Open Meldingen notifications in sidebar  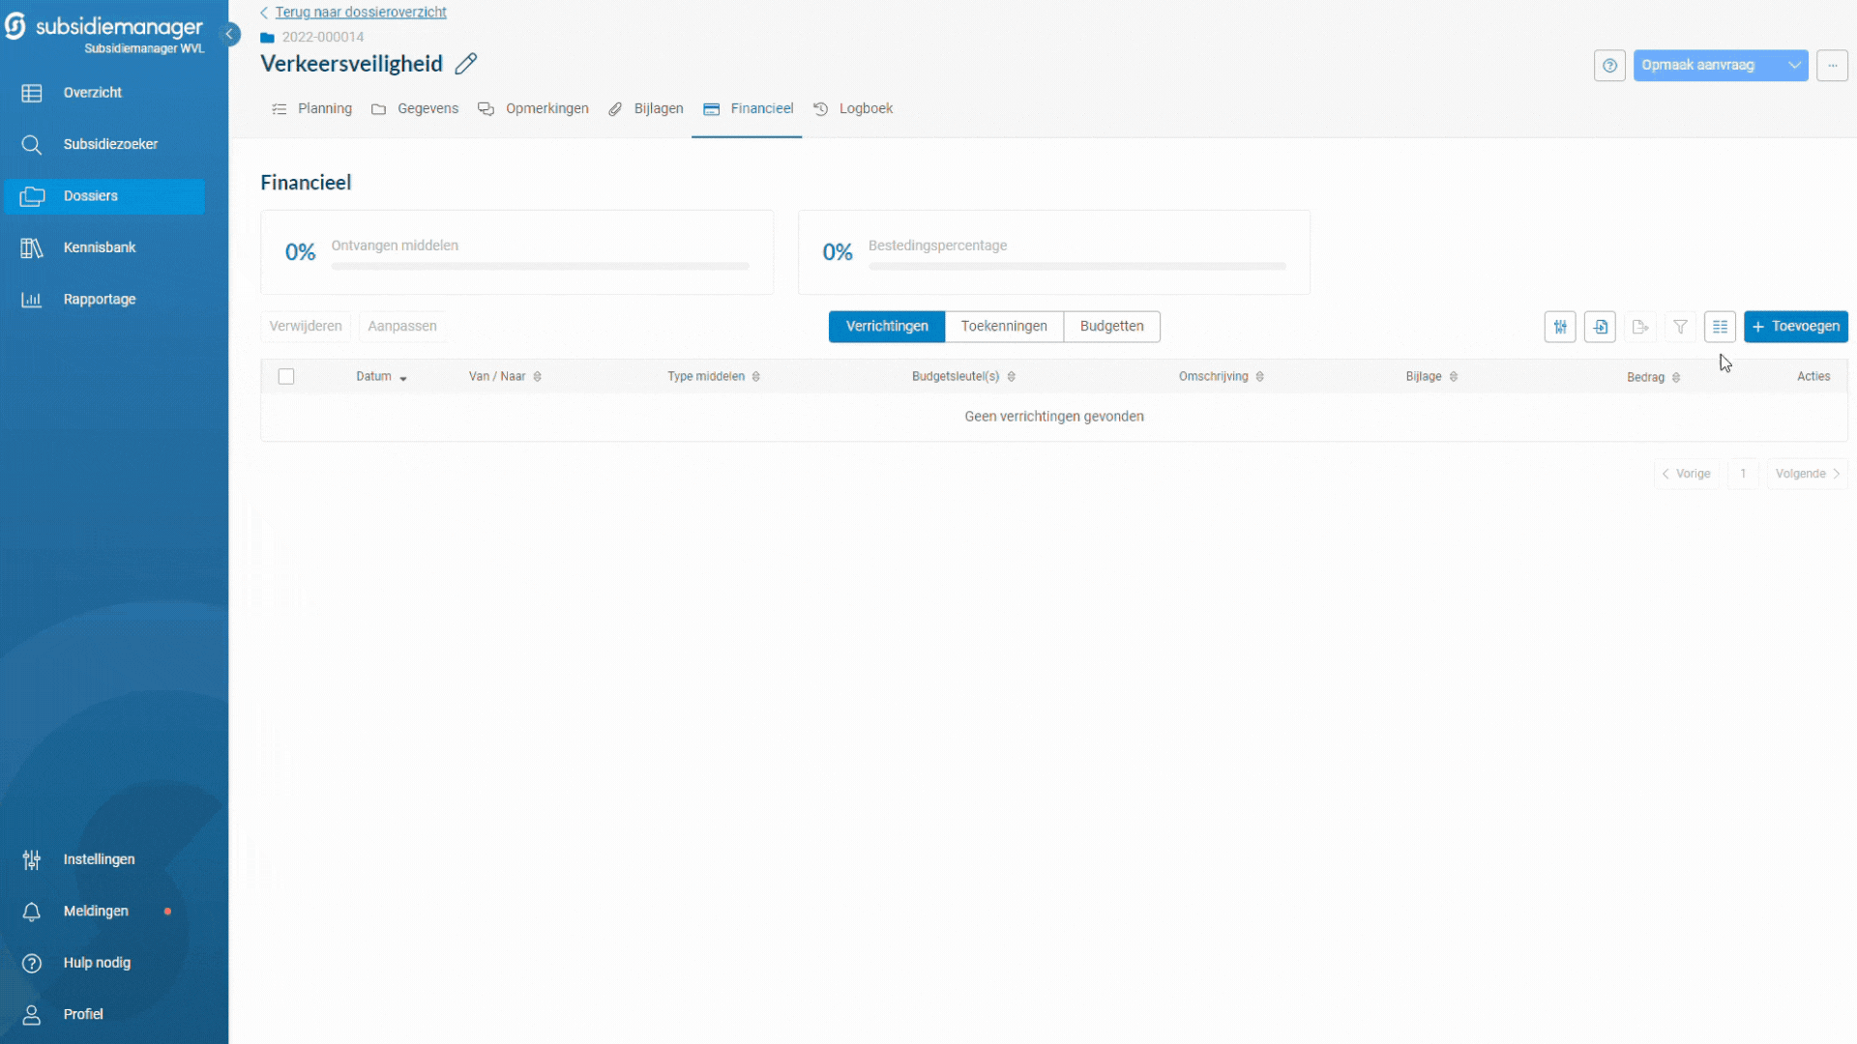click(x=96, y=911)
